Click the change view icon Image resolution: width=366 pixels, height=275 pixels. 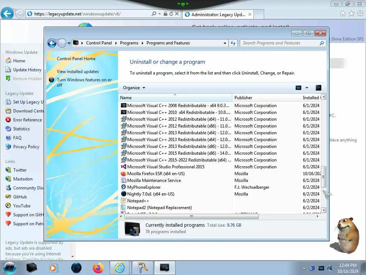(x=298, y=88)
